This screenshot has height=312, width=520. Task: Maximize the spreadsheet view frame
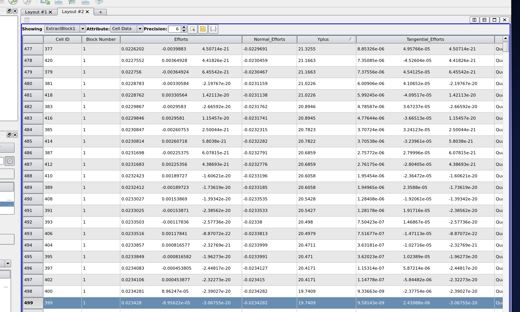point(495,20)
